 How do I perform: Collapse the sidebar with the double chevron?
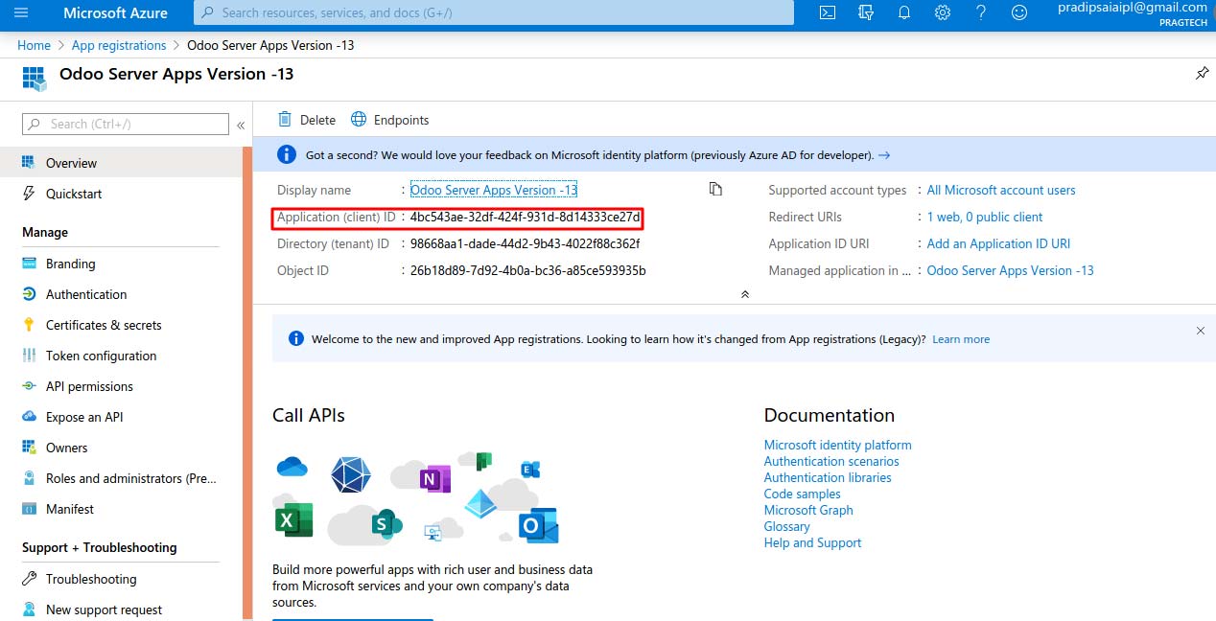(x=241, y=125)
